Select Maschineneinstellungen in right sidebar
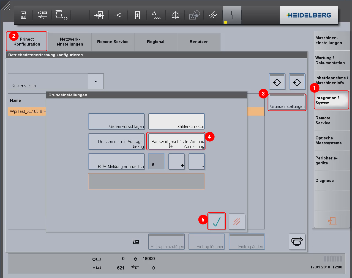Image resolution: width=352 pixels, height=278 pixels. click(x=332, y=41)
